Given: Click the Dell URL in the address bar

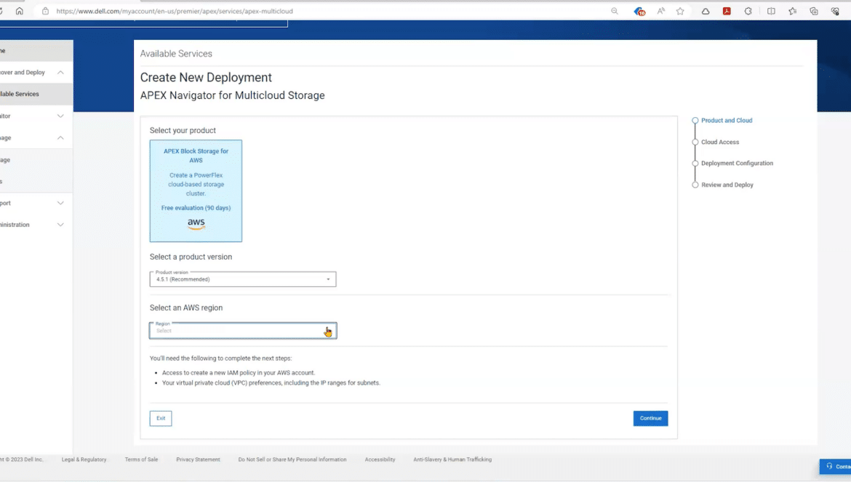Looking at the screenshot, I should pyautogui.click(x=175, y=11).
